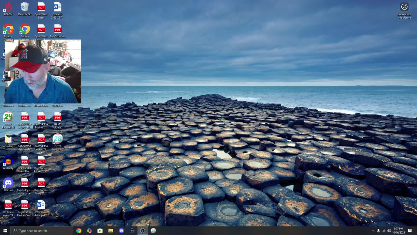Select the OOTP Baseball 24 shortcut
The width and height of the screenshot is (417, 235).
click(x=8, y=120)
